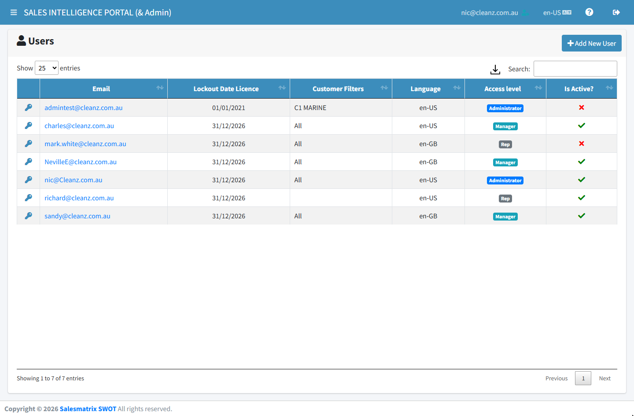The image size is (634, 416).
Task: Open user sandy@cleanz.com.au
Action: (77, 216)
